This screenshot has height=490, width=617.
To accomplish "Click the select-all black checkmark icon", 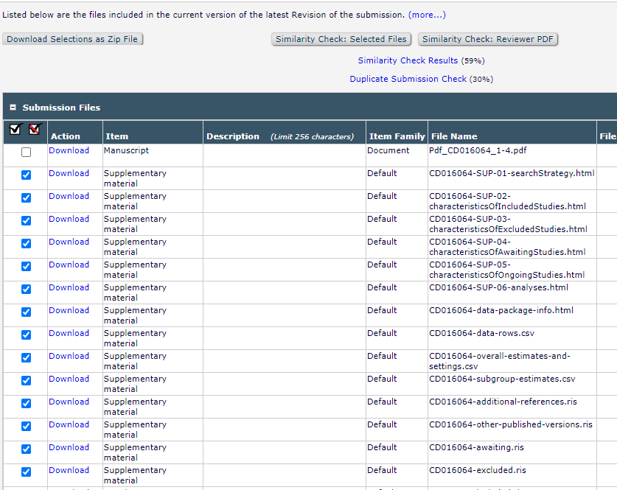I will [x=15, y=130].
